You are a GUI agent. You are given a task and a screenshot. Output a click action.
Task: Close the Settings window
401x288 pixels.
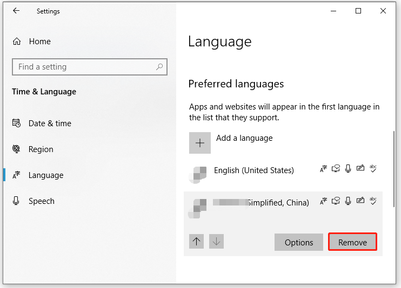(x=383, y=11)
